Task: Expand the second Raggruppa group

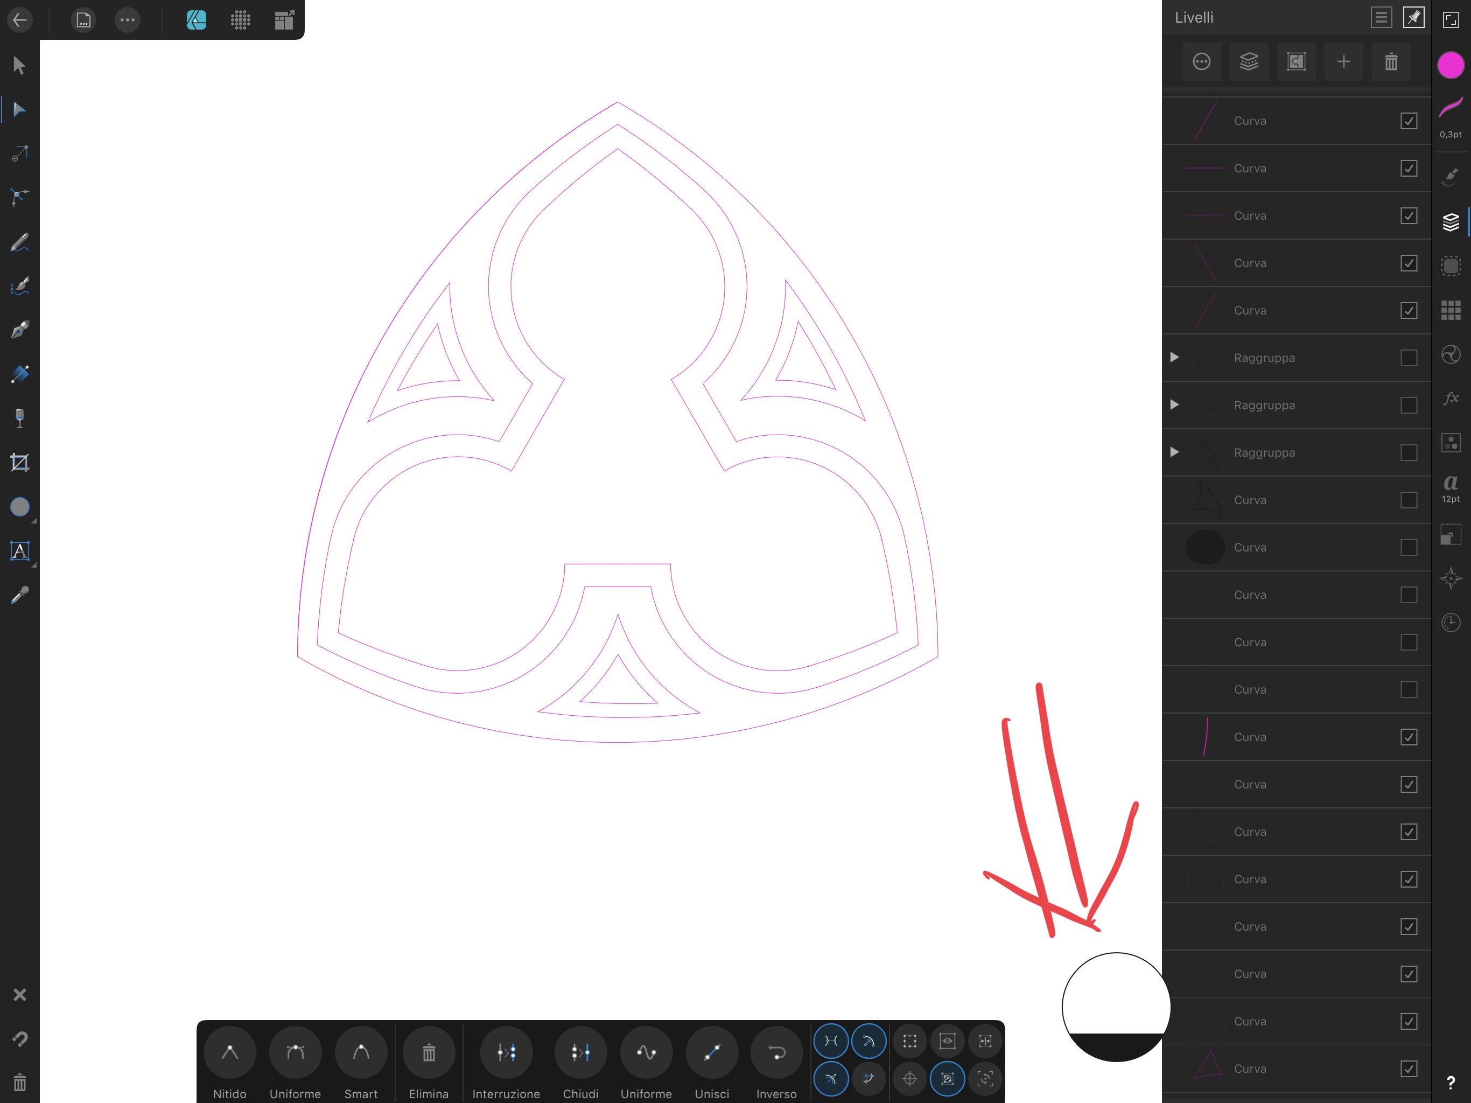Action: click(1174, 404)
